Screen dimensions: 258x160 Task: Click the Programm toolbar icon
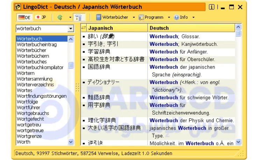click(142, 17)
